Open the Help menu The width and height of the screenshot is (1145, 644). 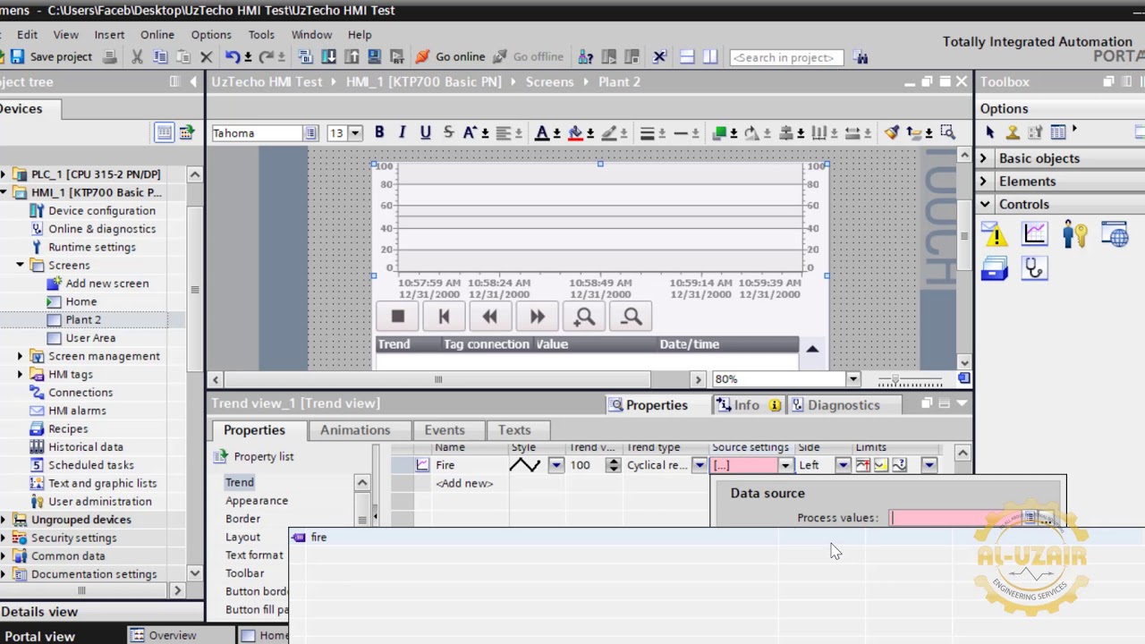tap(360, 34)
